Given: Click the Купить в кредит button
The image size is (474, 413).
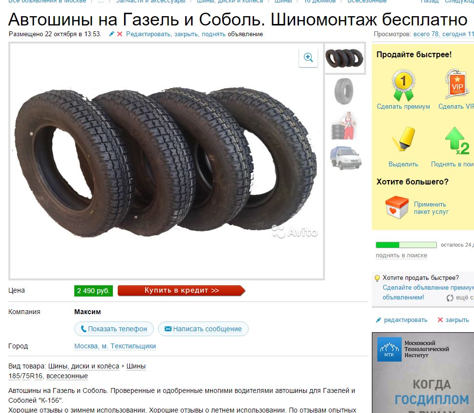Looking at the screenshot, I should click(x=181, y=290).
